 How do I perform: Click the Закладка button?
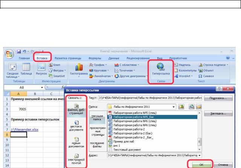click(x=218, y=114)
